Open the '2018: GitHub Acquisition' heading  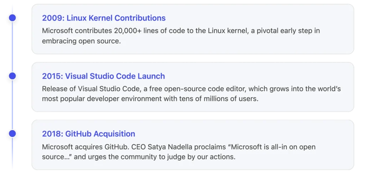tap(89, 134)
